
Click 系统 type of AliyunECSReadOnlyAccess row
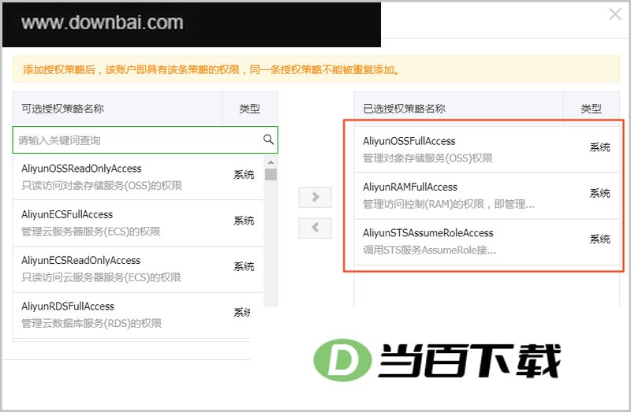click(x=244, y=266)
